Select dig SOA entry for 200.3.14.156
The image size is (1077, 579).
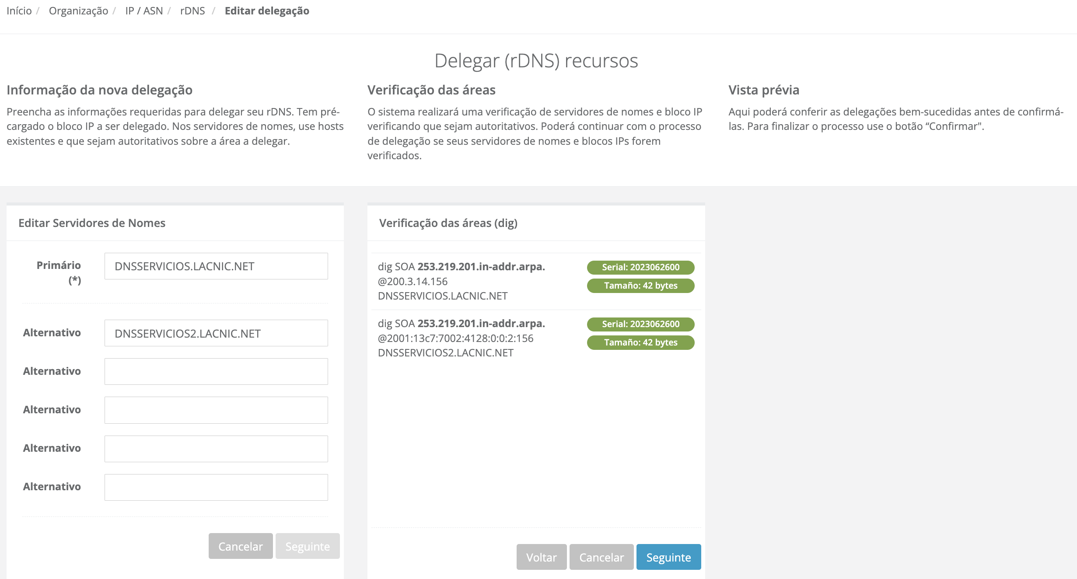[x=461, y=281]
